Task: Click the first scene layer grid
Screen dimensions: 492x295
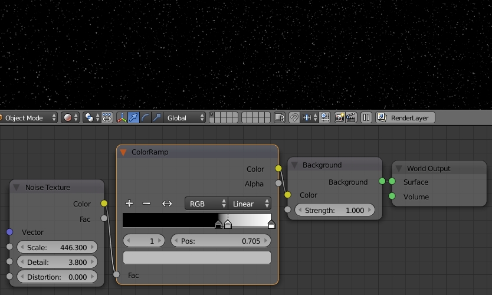Action: click(x=224, y=117)
